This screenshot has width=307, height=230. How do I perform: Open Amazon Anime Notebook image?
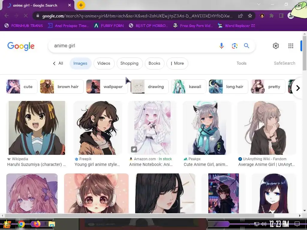click(x=152, y=128)
